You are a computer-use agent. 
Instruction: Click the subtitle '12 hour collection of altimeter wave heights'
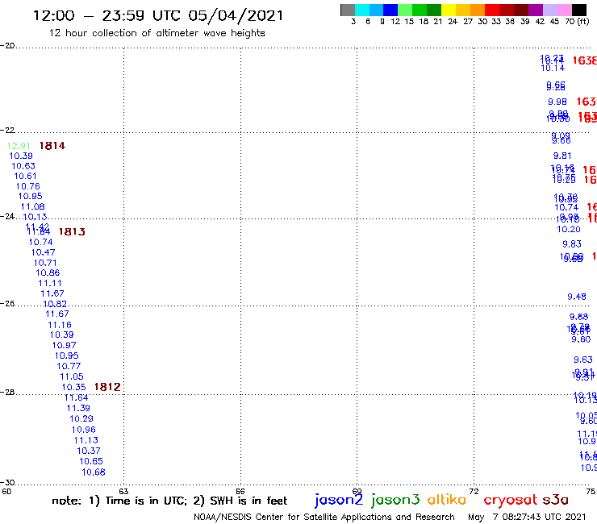[x=157, y=33]
